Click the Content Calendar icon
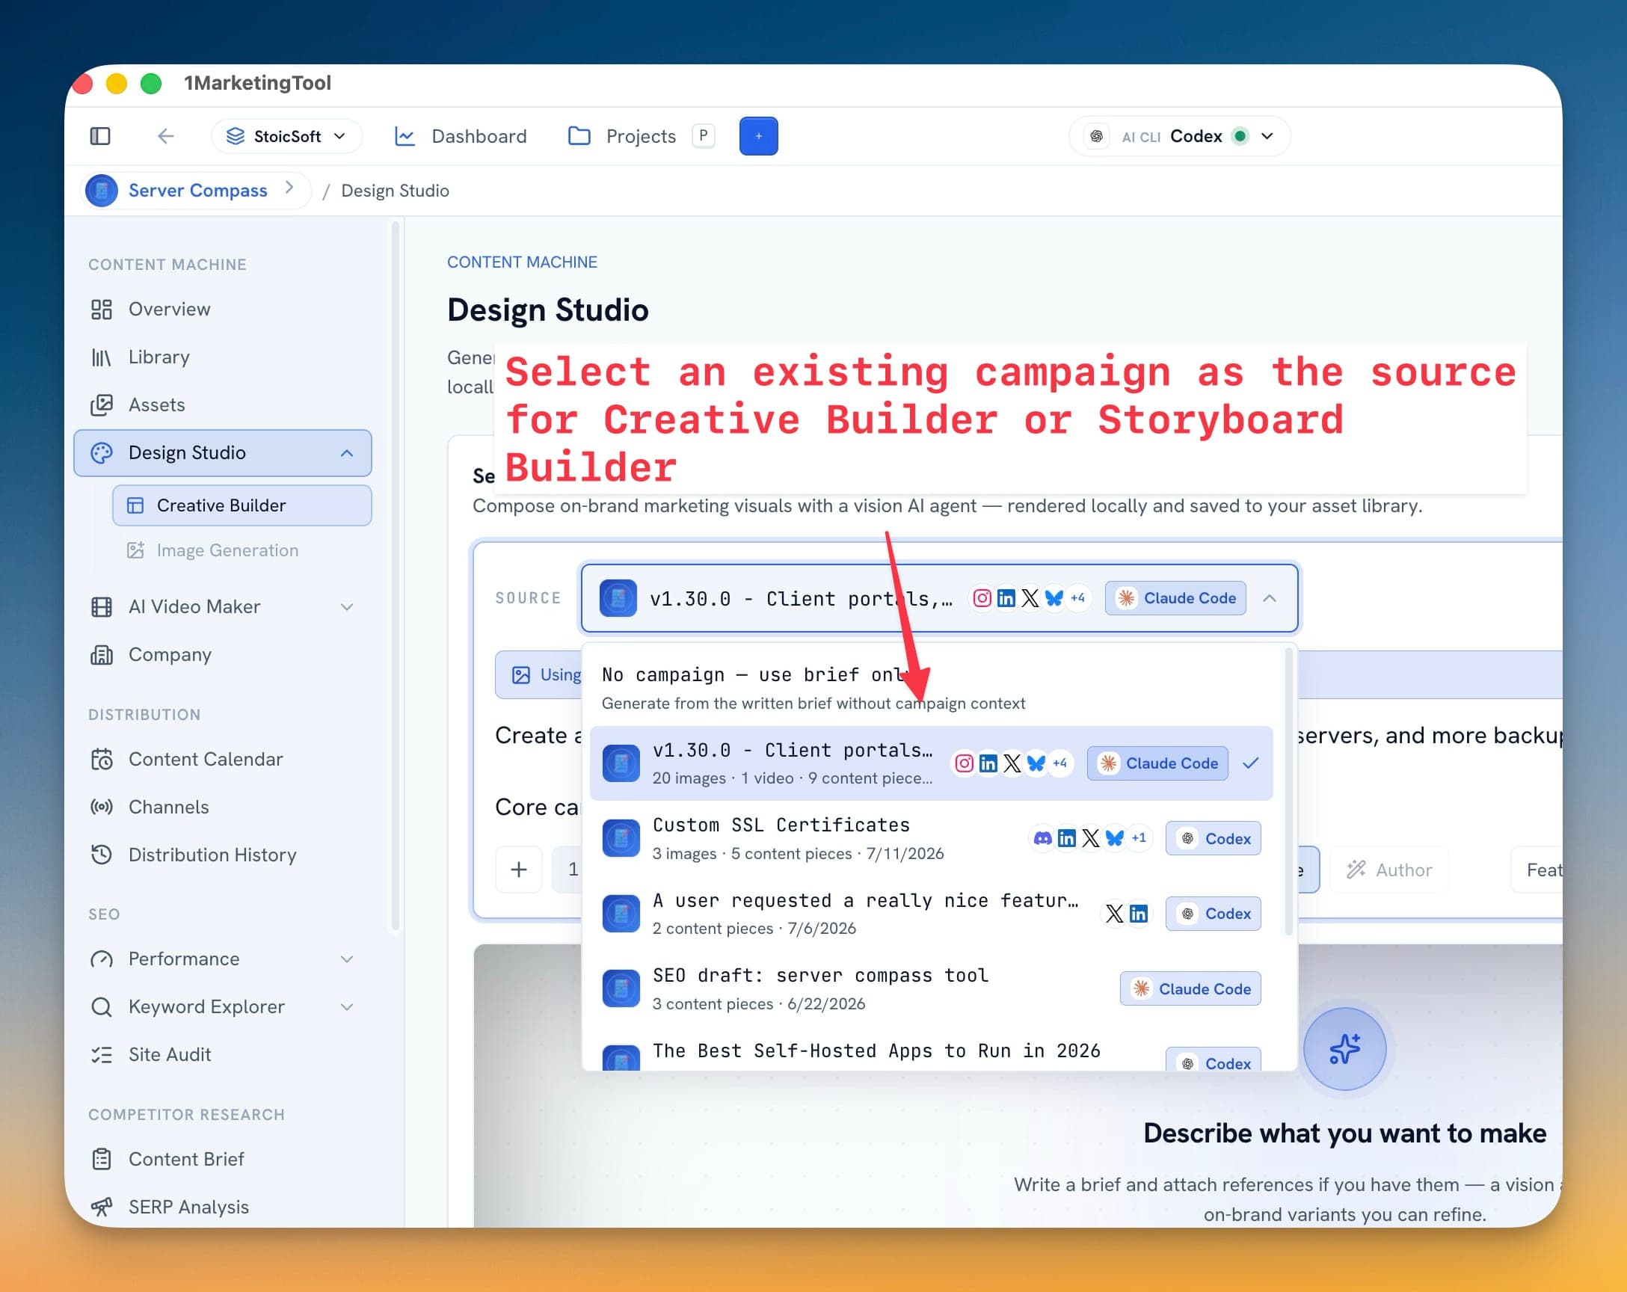 pos(102,758)
